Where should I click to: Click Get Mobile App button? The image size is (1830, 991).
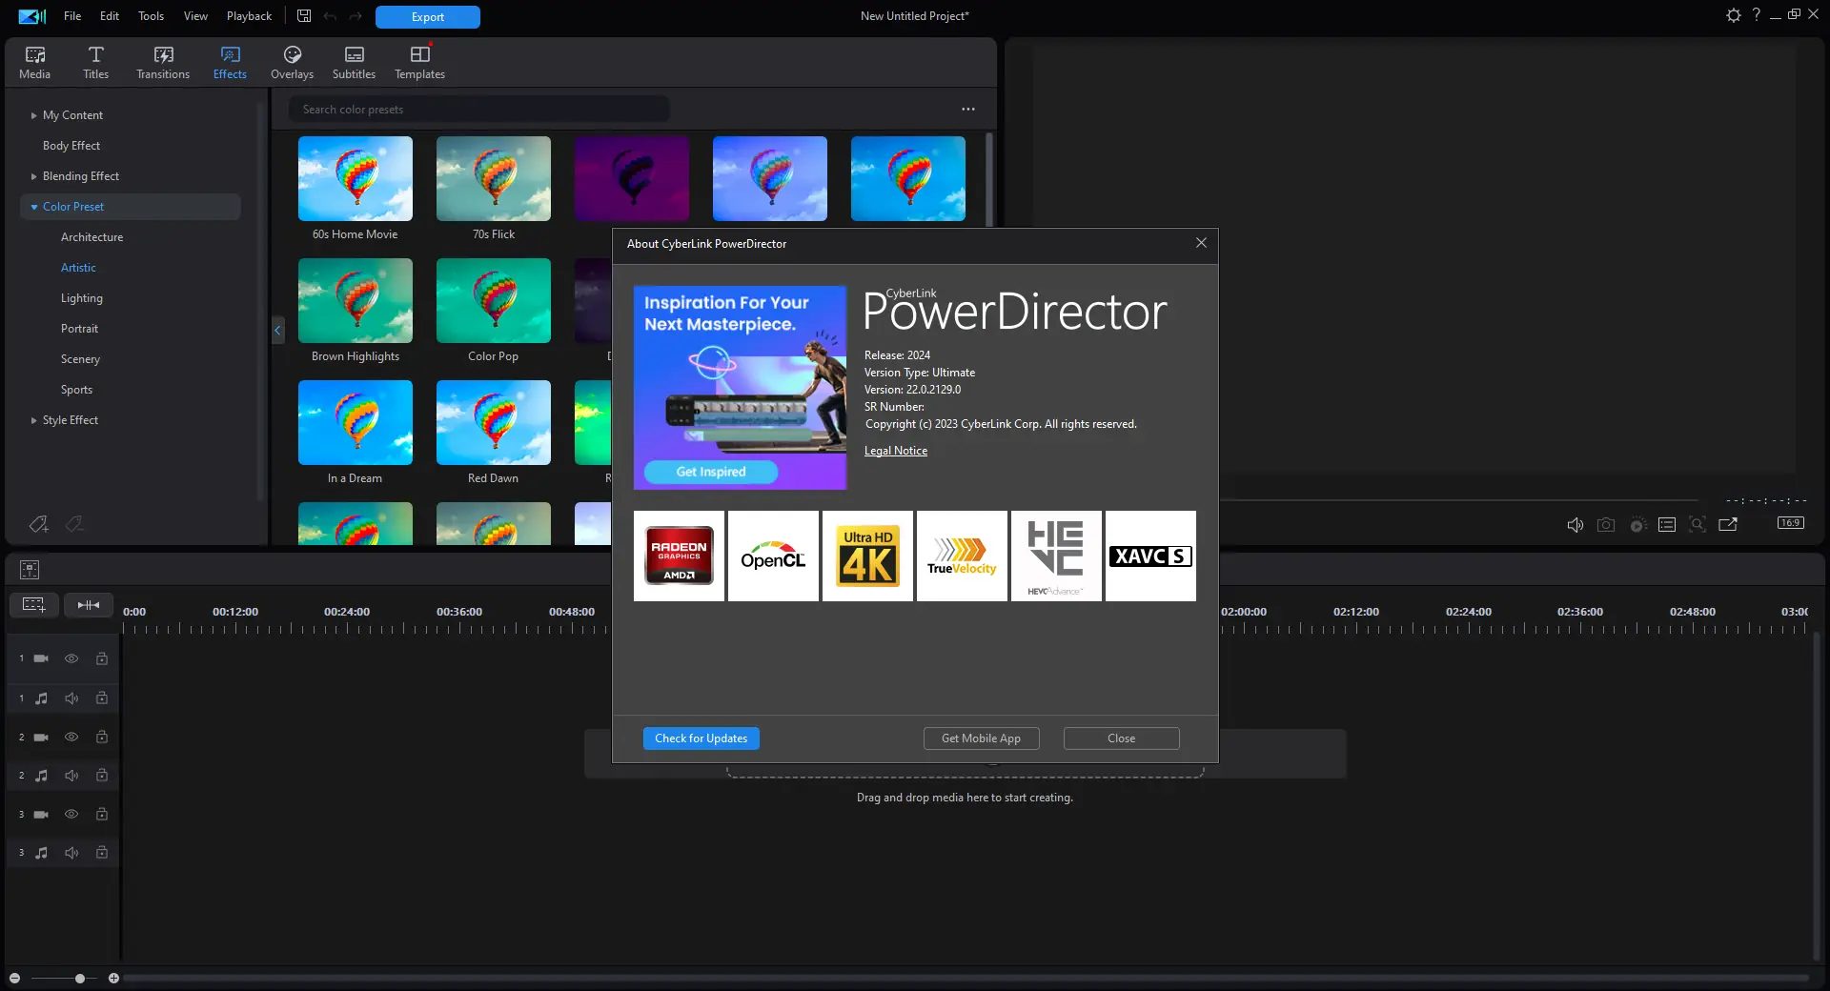coord(981,738)
